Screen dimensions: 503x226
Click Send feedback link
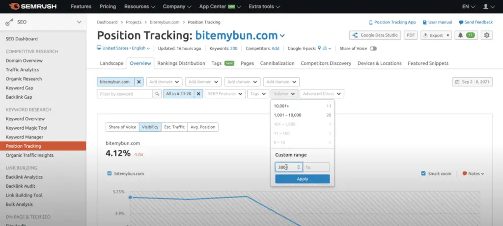475,22
